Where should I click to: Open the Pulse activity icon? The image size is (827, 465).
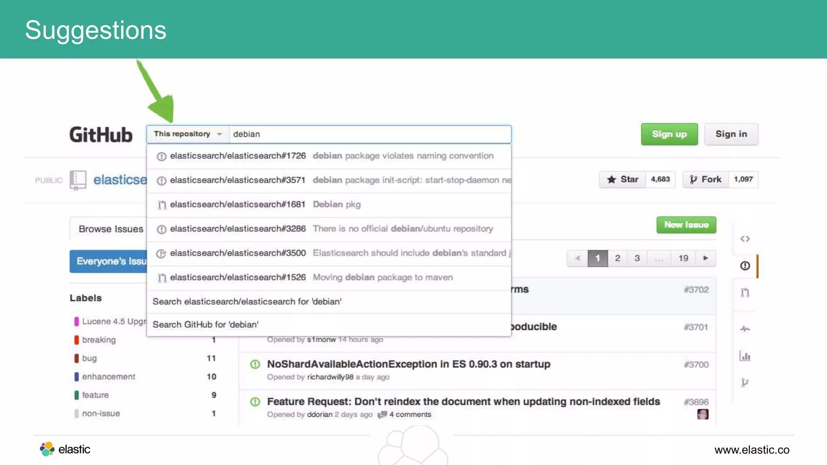(x=745, y=329)
